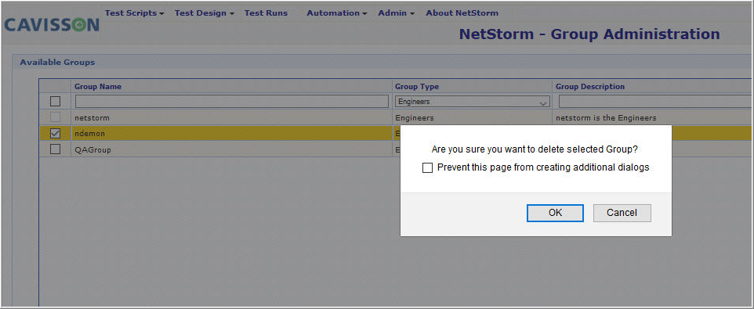
Task: Confirm deletion with OK button
Action: pos(555,213)
